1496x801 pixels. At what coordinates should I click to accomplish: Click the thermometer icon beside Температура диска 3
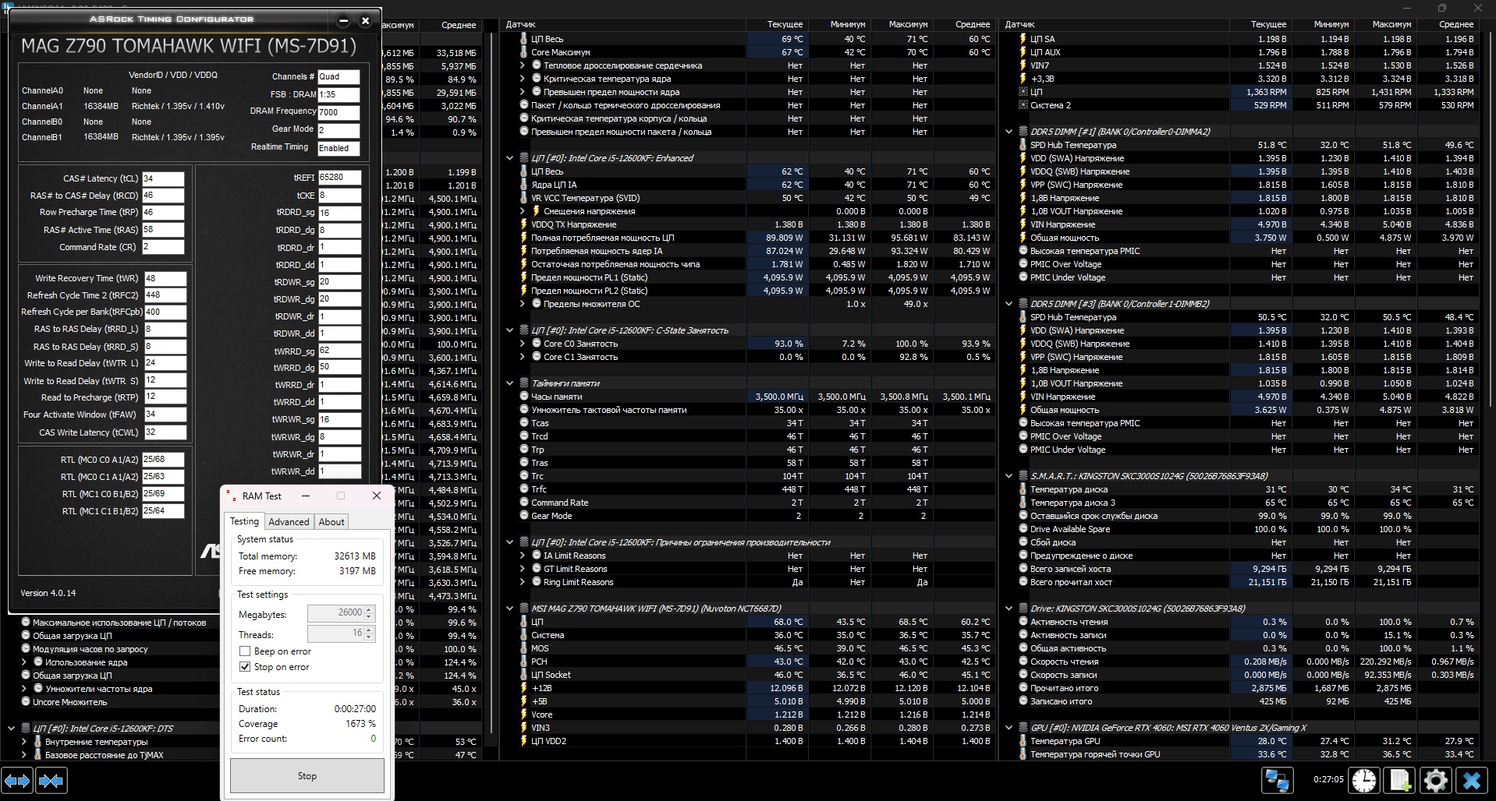tap(1023, 503)
